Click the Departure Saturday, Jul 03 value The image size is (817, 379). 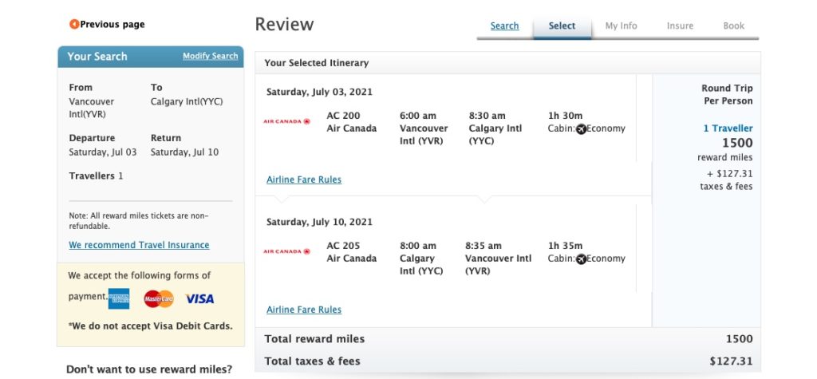(x=103, y=152)
